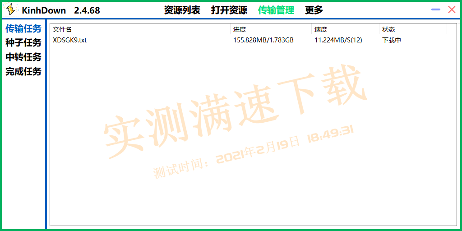
Task: Click the 11.224MB/S(12) speed value
Action: (x=338, y=40)
